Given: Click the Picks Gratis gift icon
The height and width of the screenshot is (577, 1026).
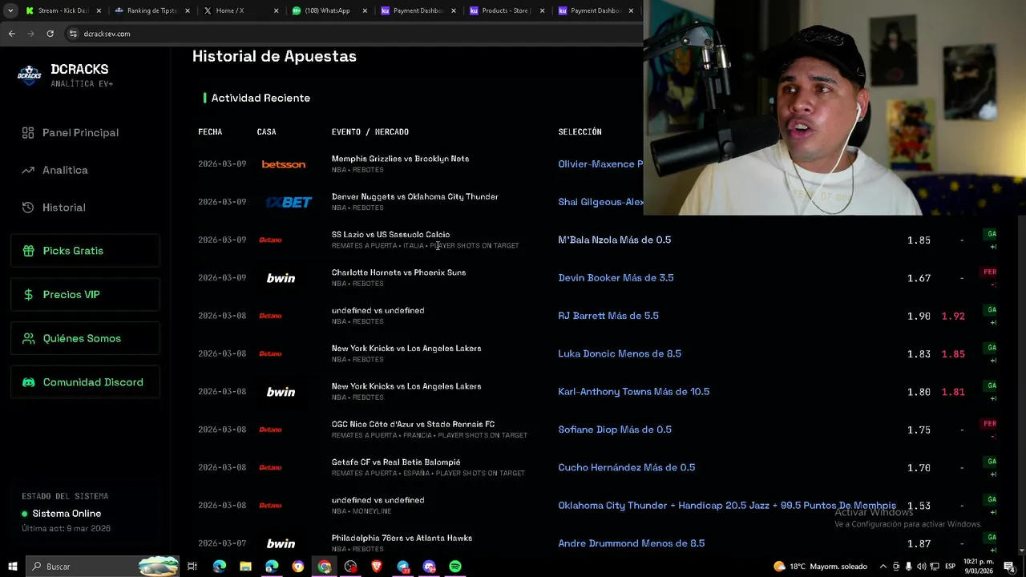Looking at the screenshot, I should click(x=29, y=251).
